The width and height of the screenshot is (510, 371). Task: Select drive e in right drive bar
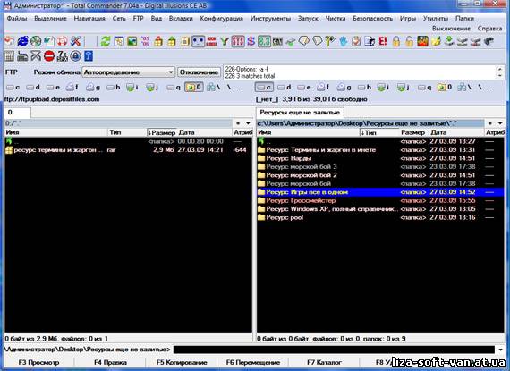tap(304, 87)
